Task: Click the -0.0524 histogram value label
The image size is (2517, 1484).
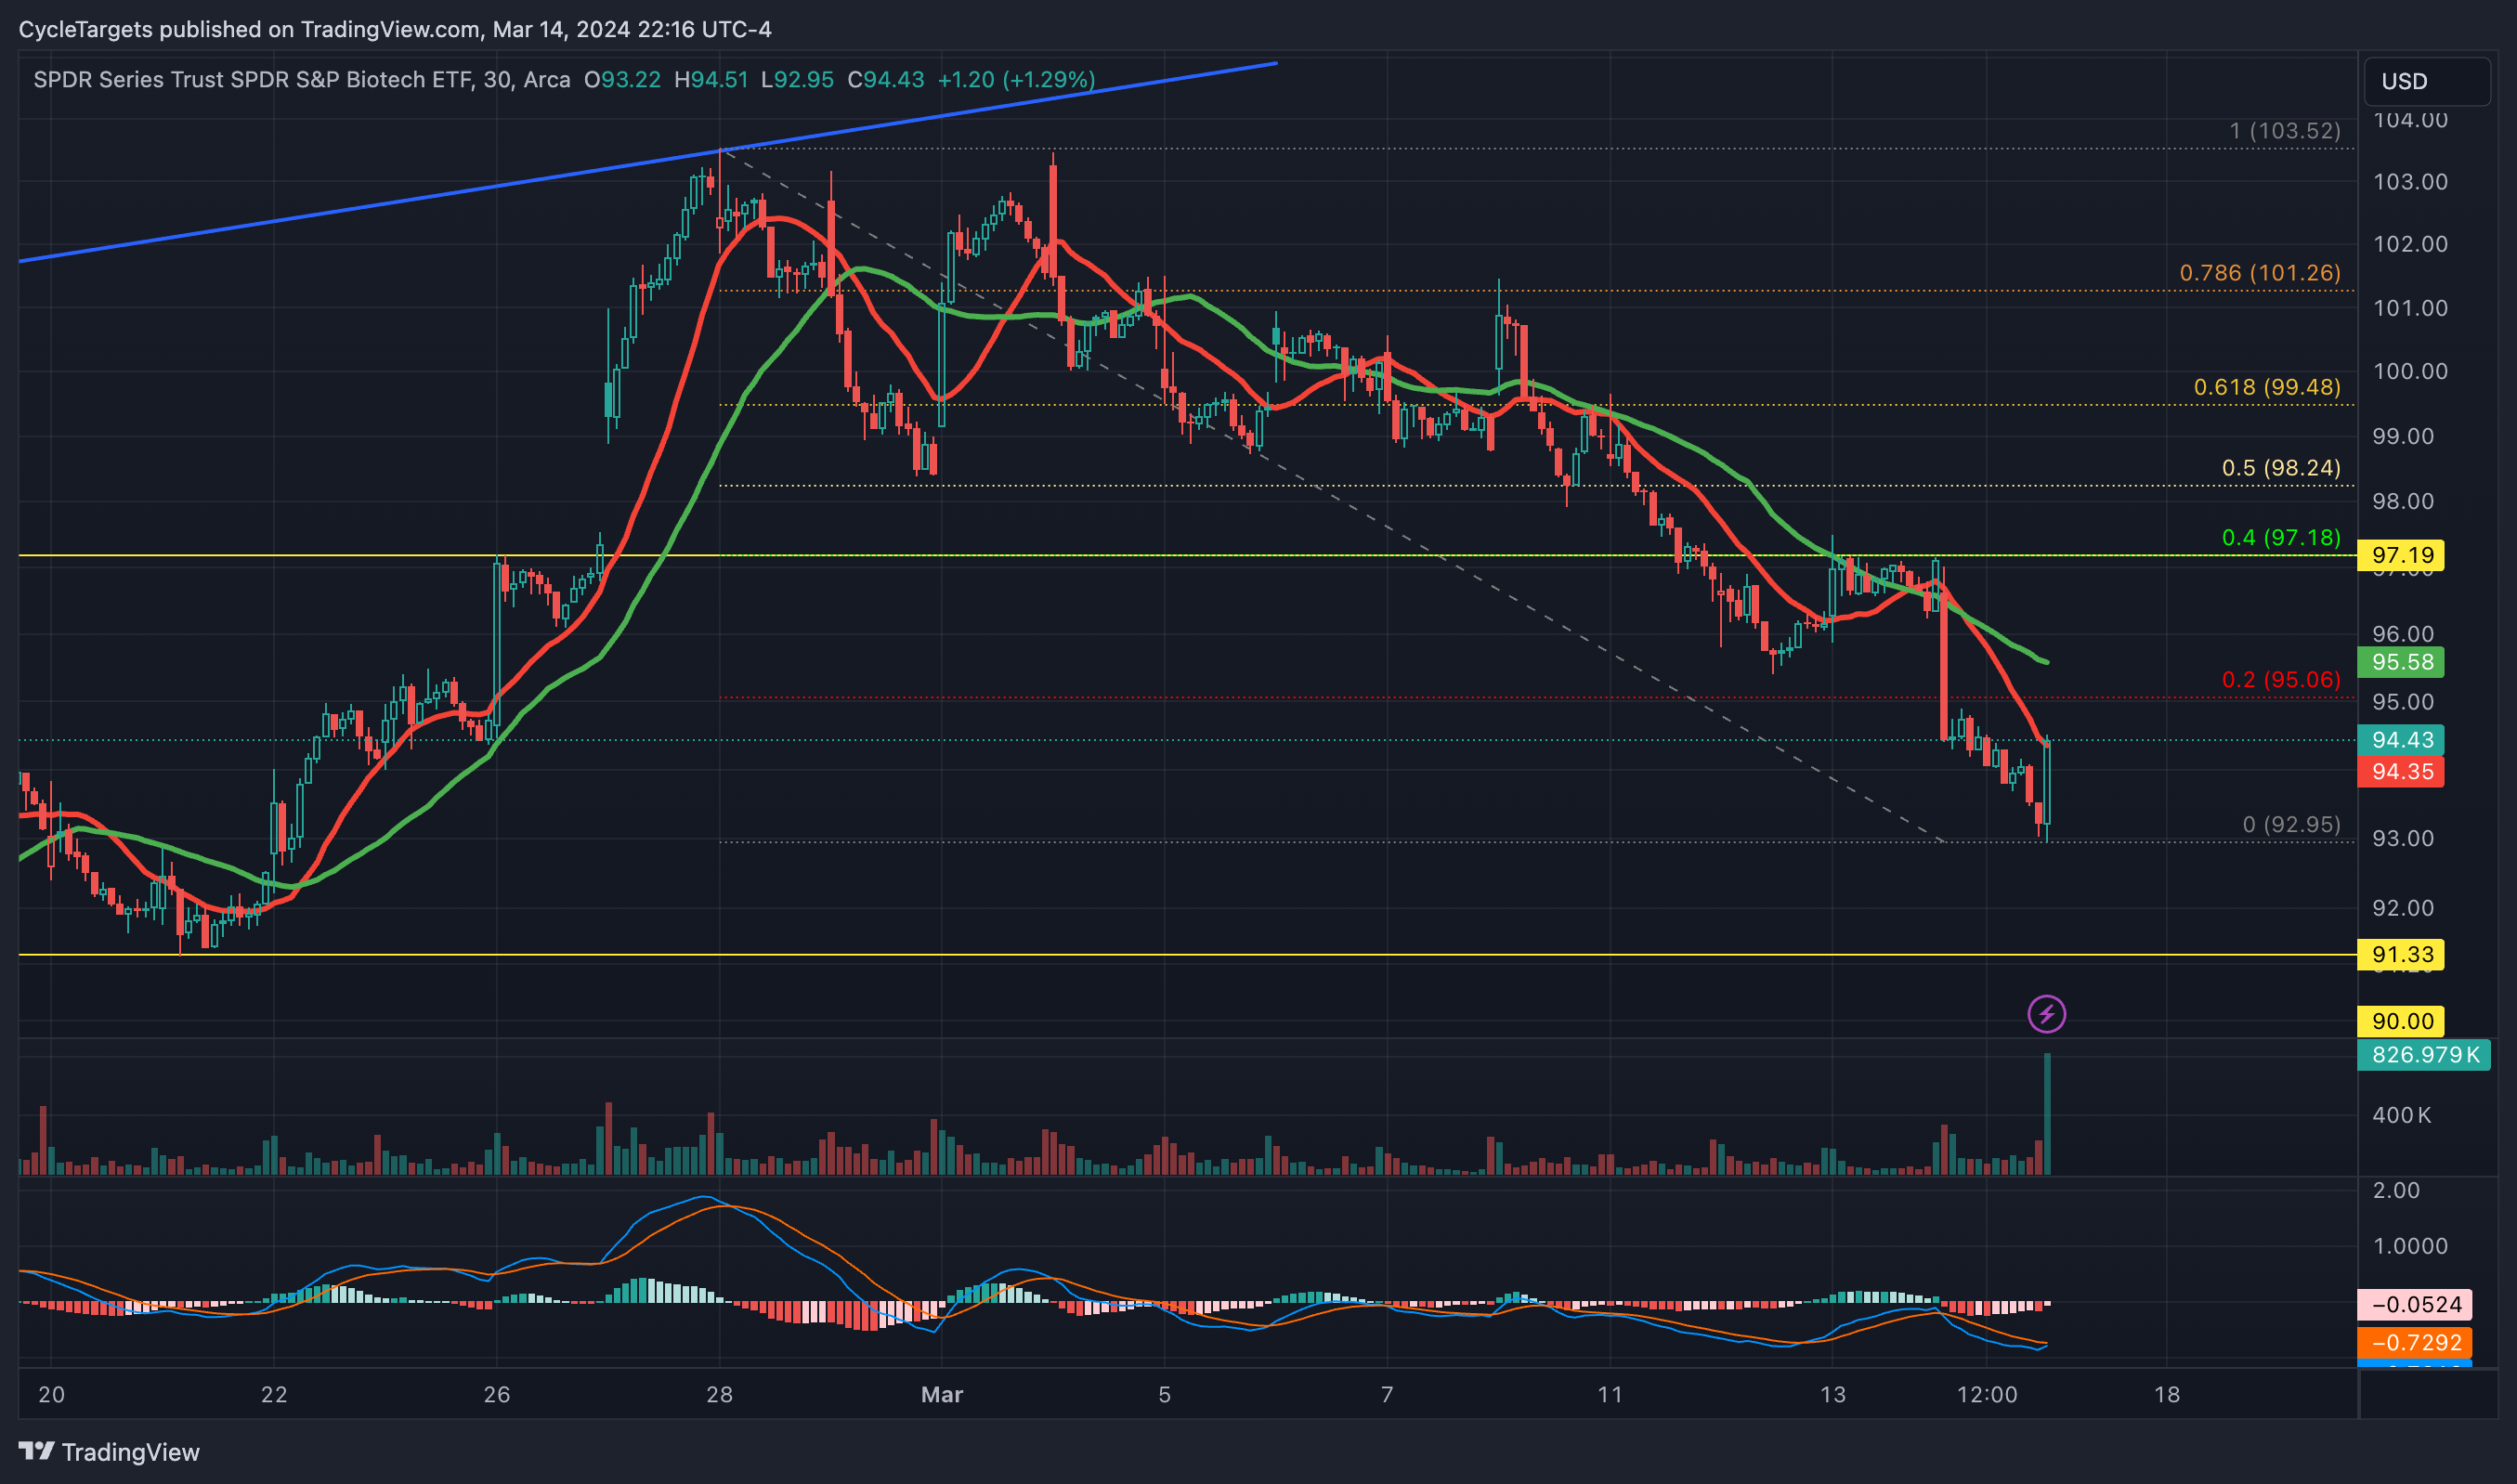Action: click(x=2415, y=1304)
